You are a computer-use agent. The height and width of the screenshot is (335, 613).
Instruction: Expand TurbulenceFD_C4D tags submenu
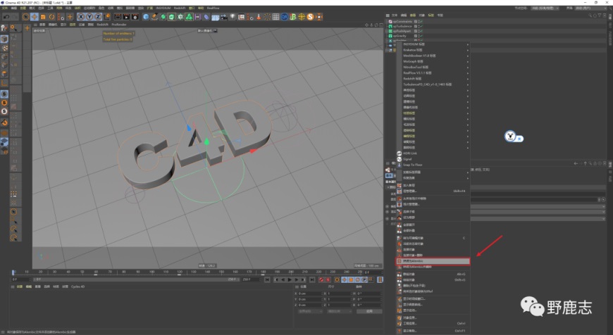click(433, 84)
